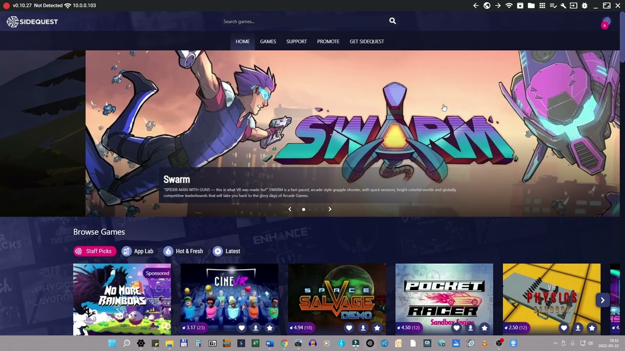The height and width of the screenshot is (351, 625).
Task: Open the installed apps grid icon
Action: (542, 6)
